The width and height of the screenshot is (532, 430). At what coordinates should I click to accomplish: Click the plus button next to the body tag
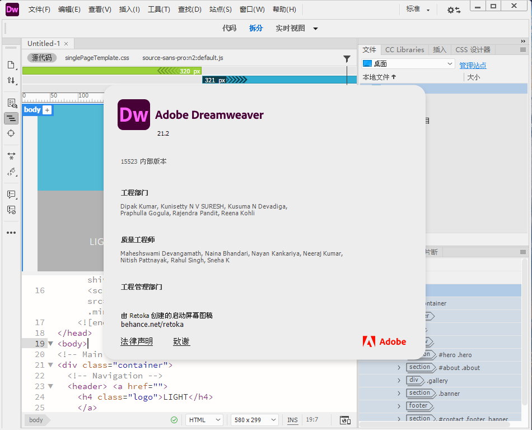coord(48,110)
